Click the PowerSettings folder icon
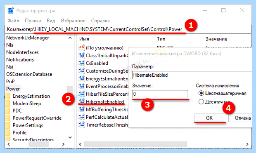 click(8, 125)
